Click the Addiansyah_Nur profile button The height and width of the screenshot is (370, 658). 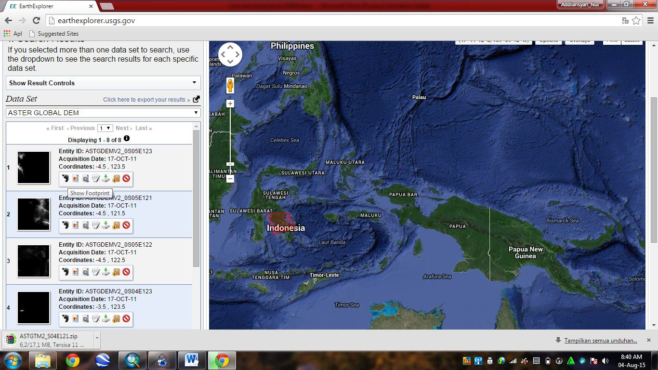pos(580,4)
